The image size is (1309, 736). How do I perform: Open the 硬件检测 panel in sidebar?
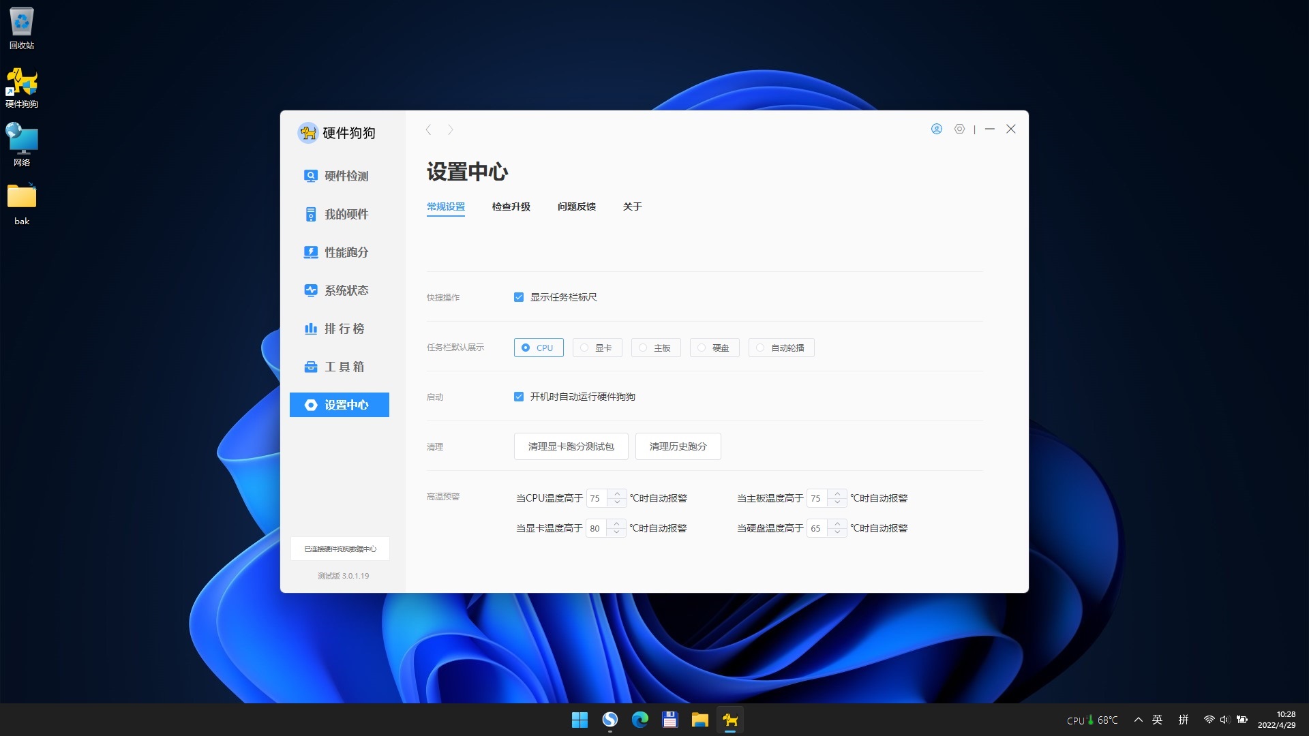(345, 175)
